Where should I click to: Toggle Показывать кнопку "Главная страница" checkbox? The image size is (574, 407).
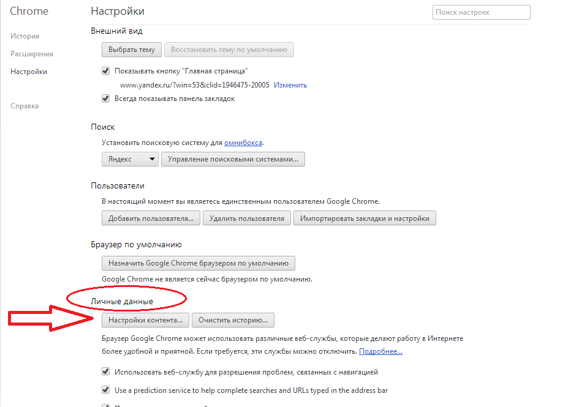click(x=106, y=71)
